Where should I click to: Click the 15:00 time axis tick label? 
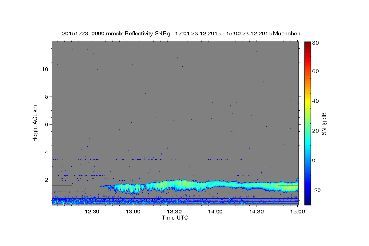click(298, 212)
